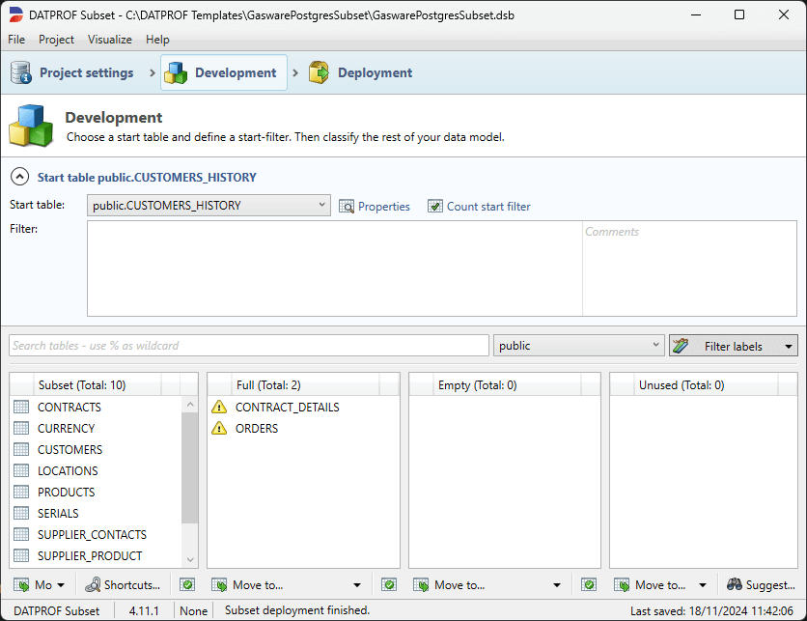Open the Project menu
807x621 pixels.
pos(56,40)
